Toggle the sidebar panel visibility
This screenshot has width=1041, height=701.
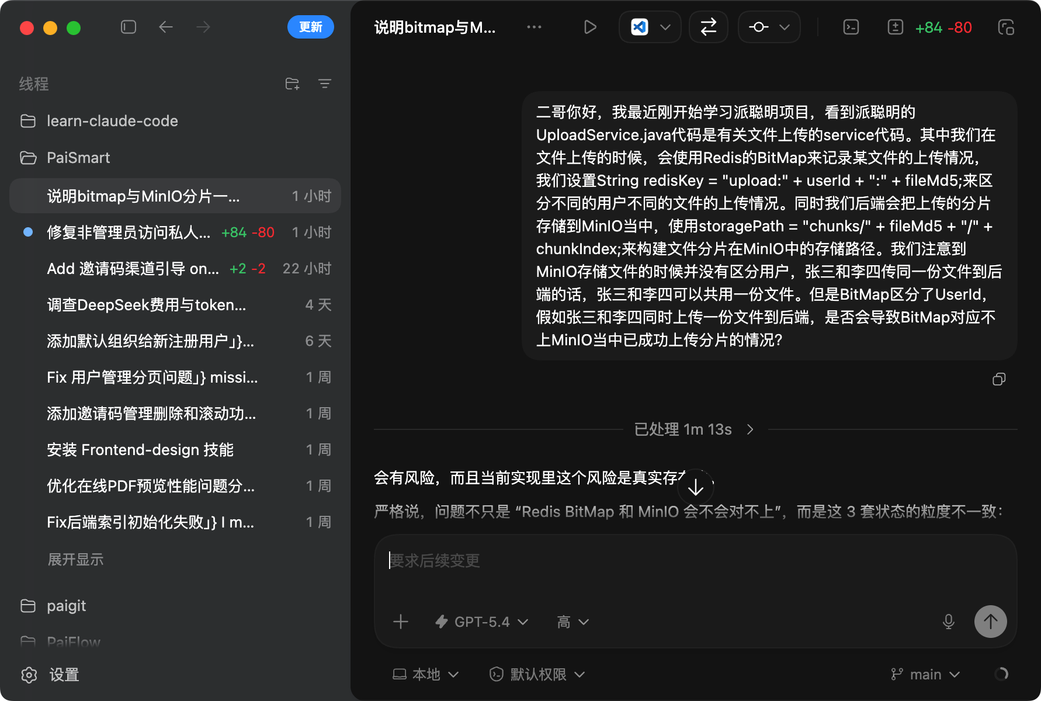pyautogui.click(x=129, y=27)
